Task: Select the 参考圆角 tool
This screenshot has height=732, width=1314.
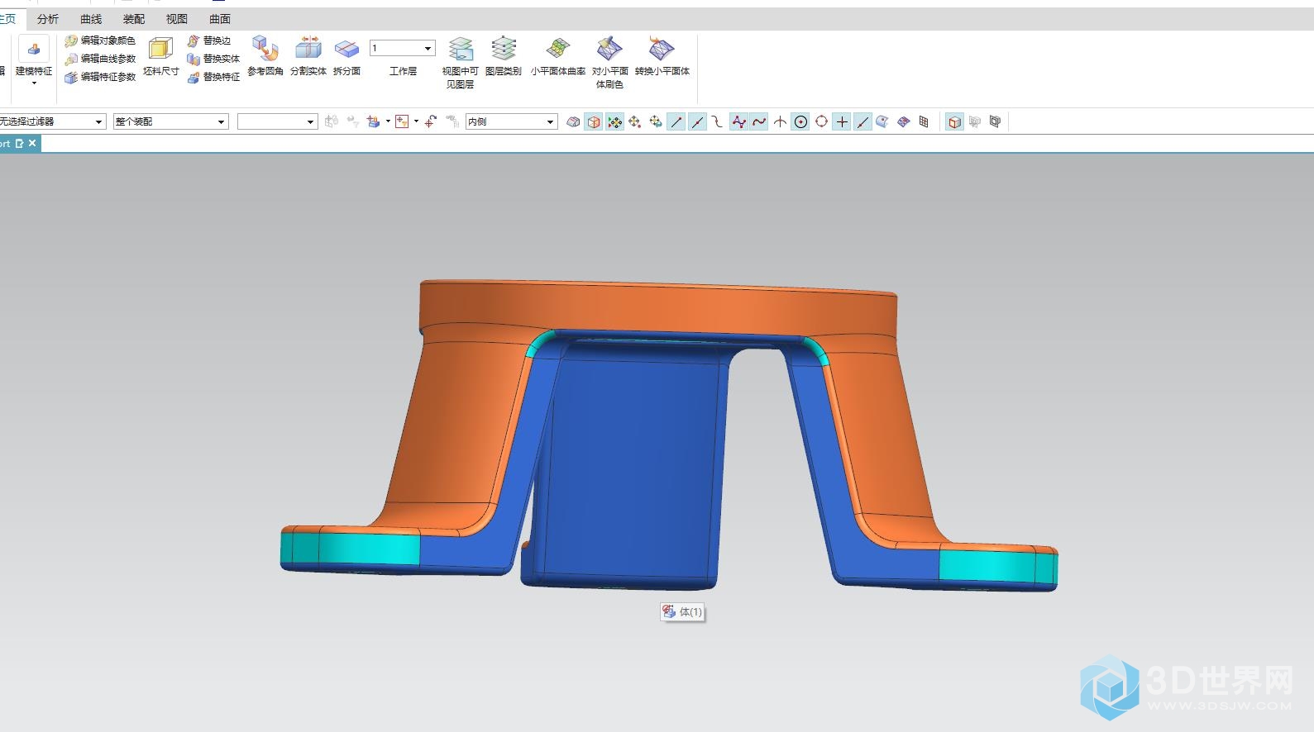Action: [265, 56]
